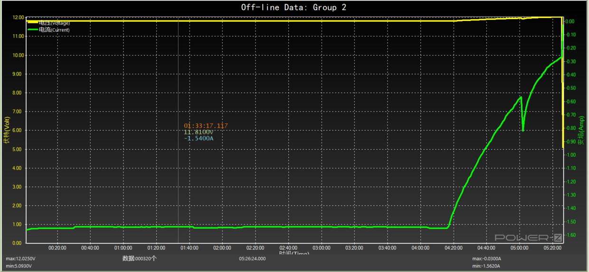
Task: Click the 02:00:00 tick on time axis
Action: pos(222,248)
